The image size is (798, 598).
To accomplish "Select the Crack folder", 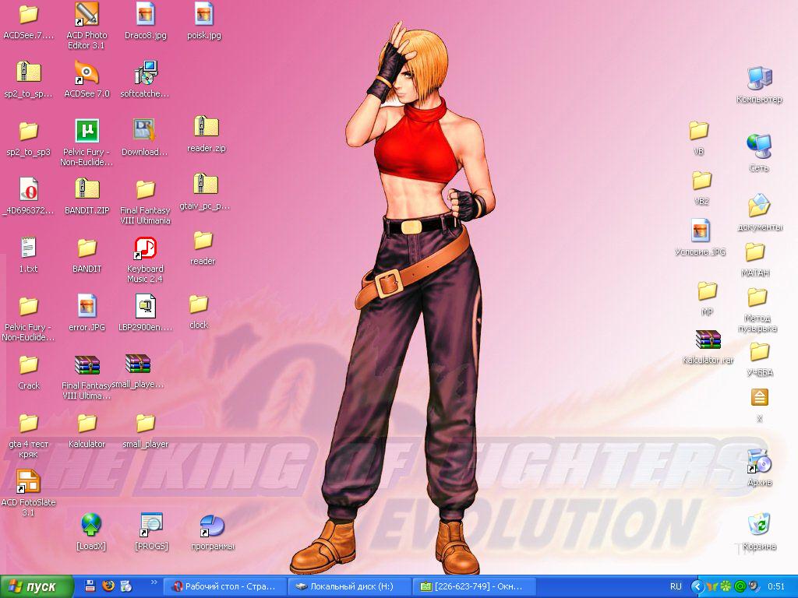I will (29, 365).
